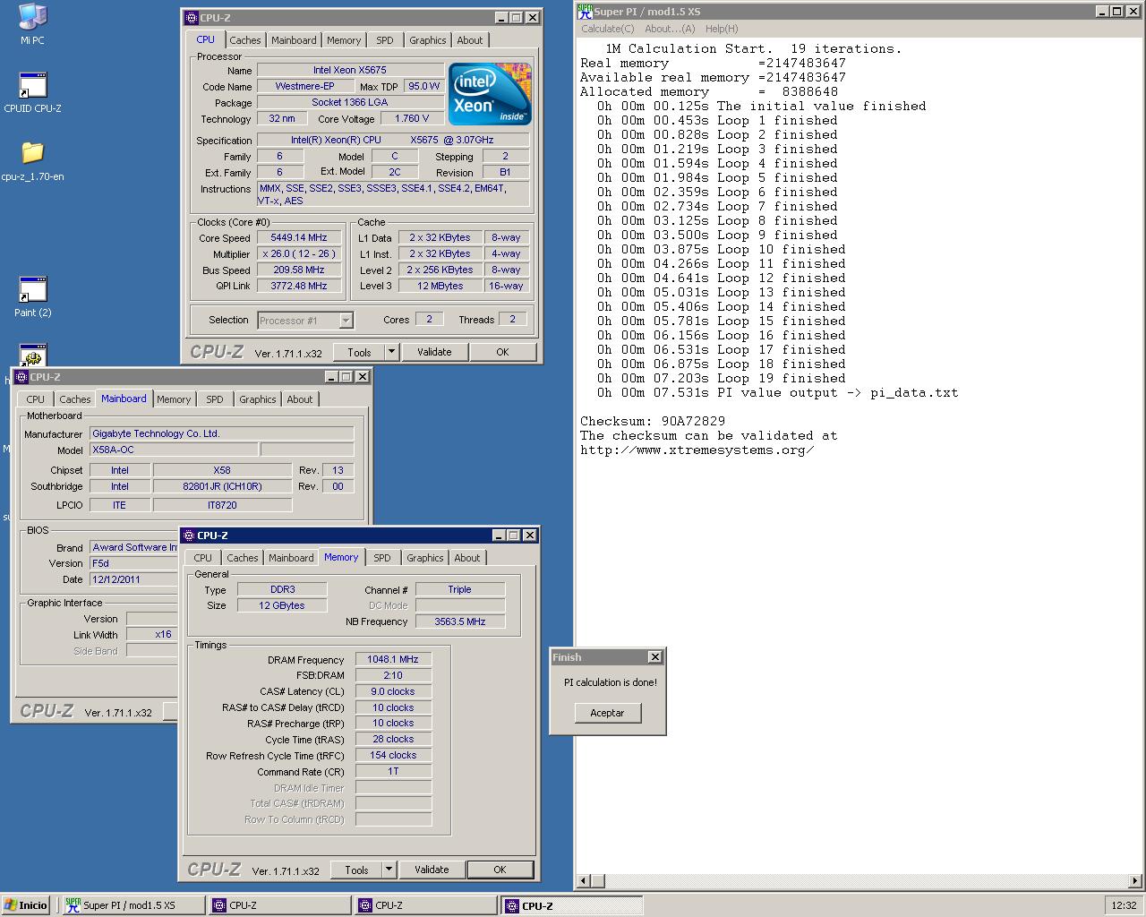Click Aceptar in the Finish dialog
Image resolution: width=1146 pixels, height=917 pixels.
pyautogui.click(x=607, y=713)
